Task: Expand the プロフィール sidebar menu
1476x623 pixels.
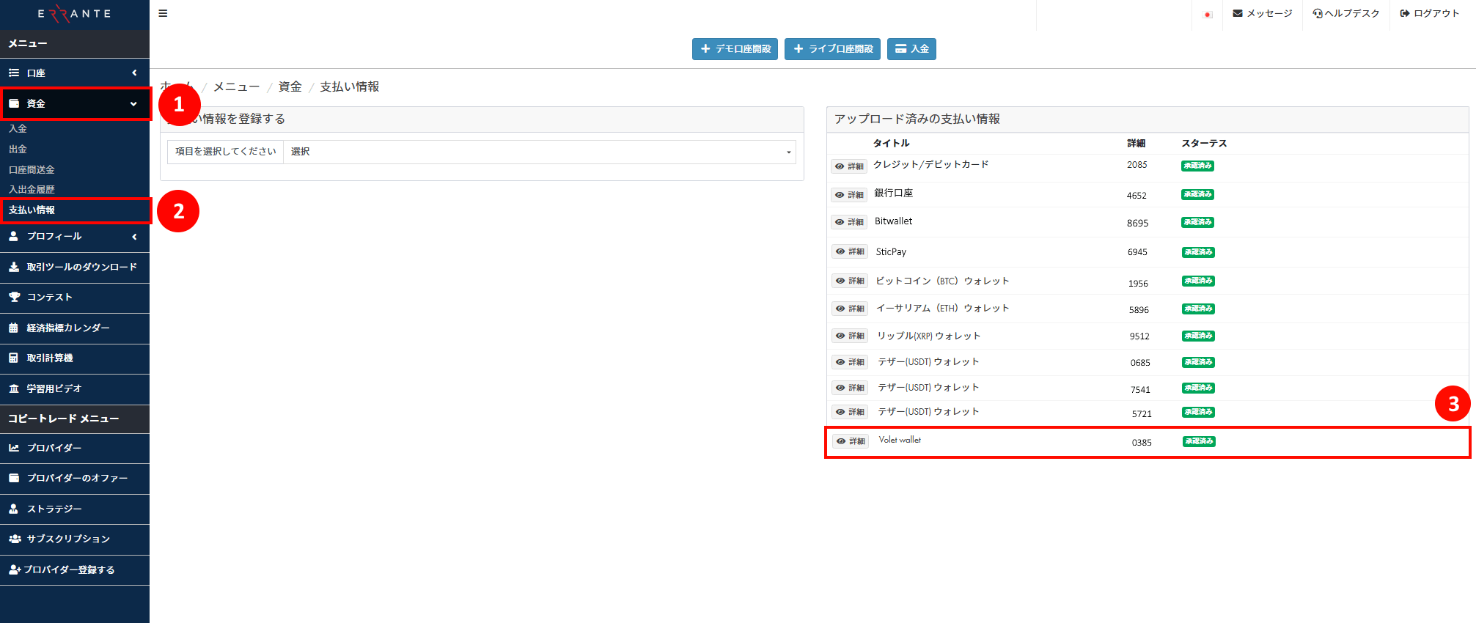Action: pyautogui.click(x=75, y=236)
